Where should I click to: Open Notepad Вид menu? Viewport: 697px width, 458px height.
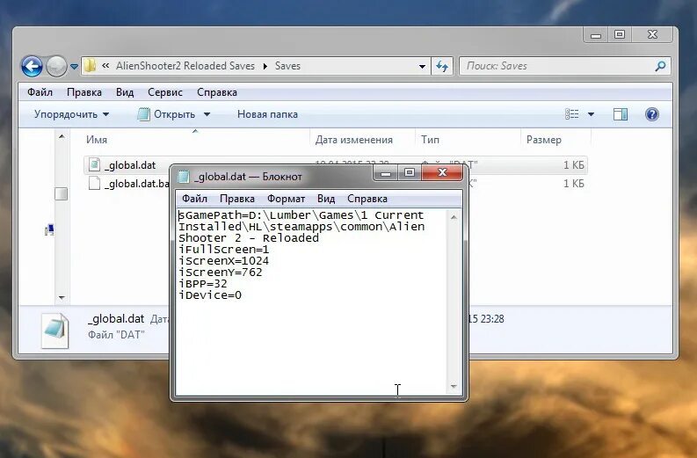326,199
